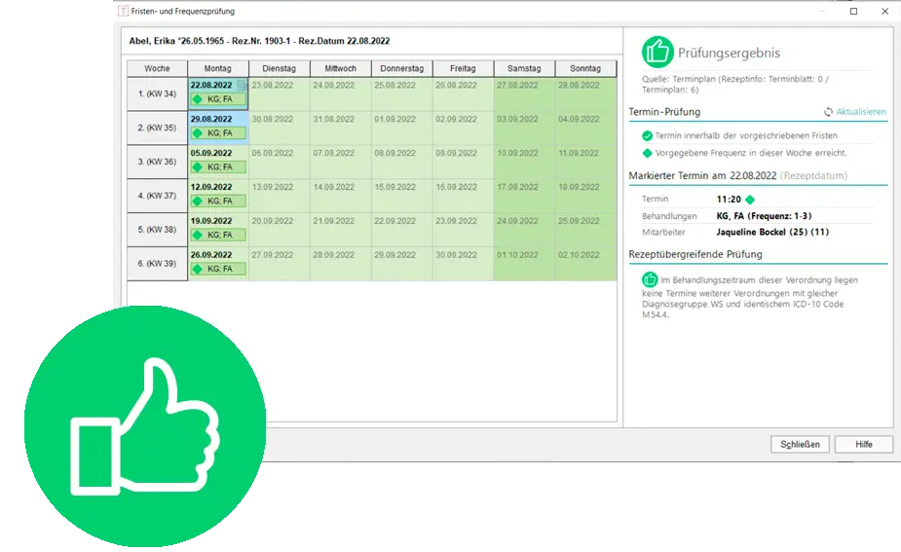Click the Samstag column header
The image size is (901, 552).
[524, 69]
